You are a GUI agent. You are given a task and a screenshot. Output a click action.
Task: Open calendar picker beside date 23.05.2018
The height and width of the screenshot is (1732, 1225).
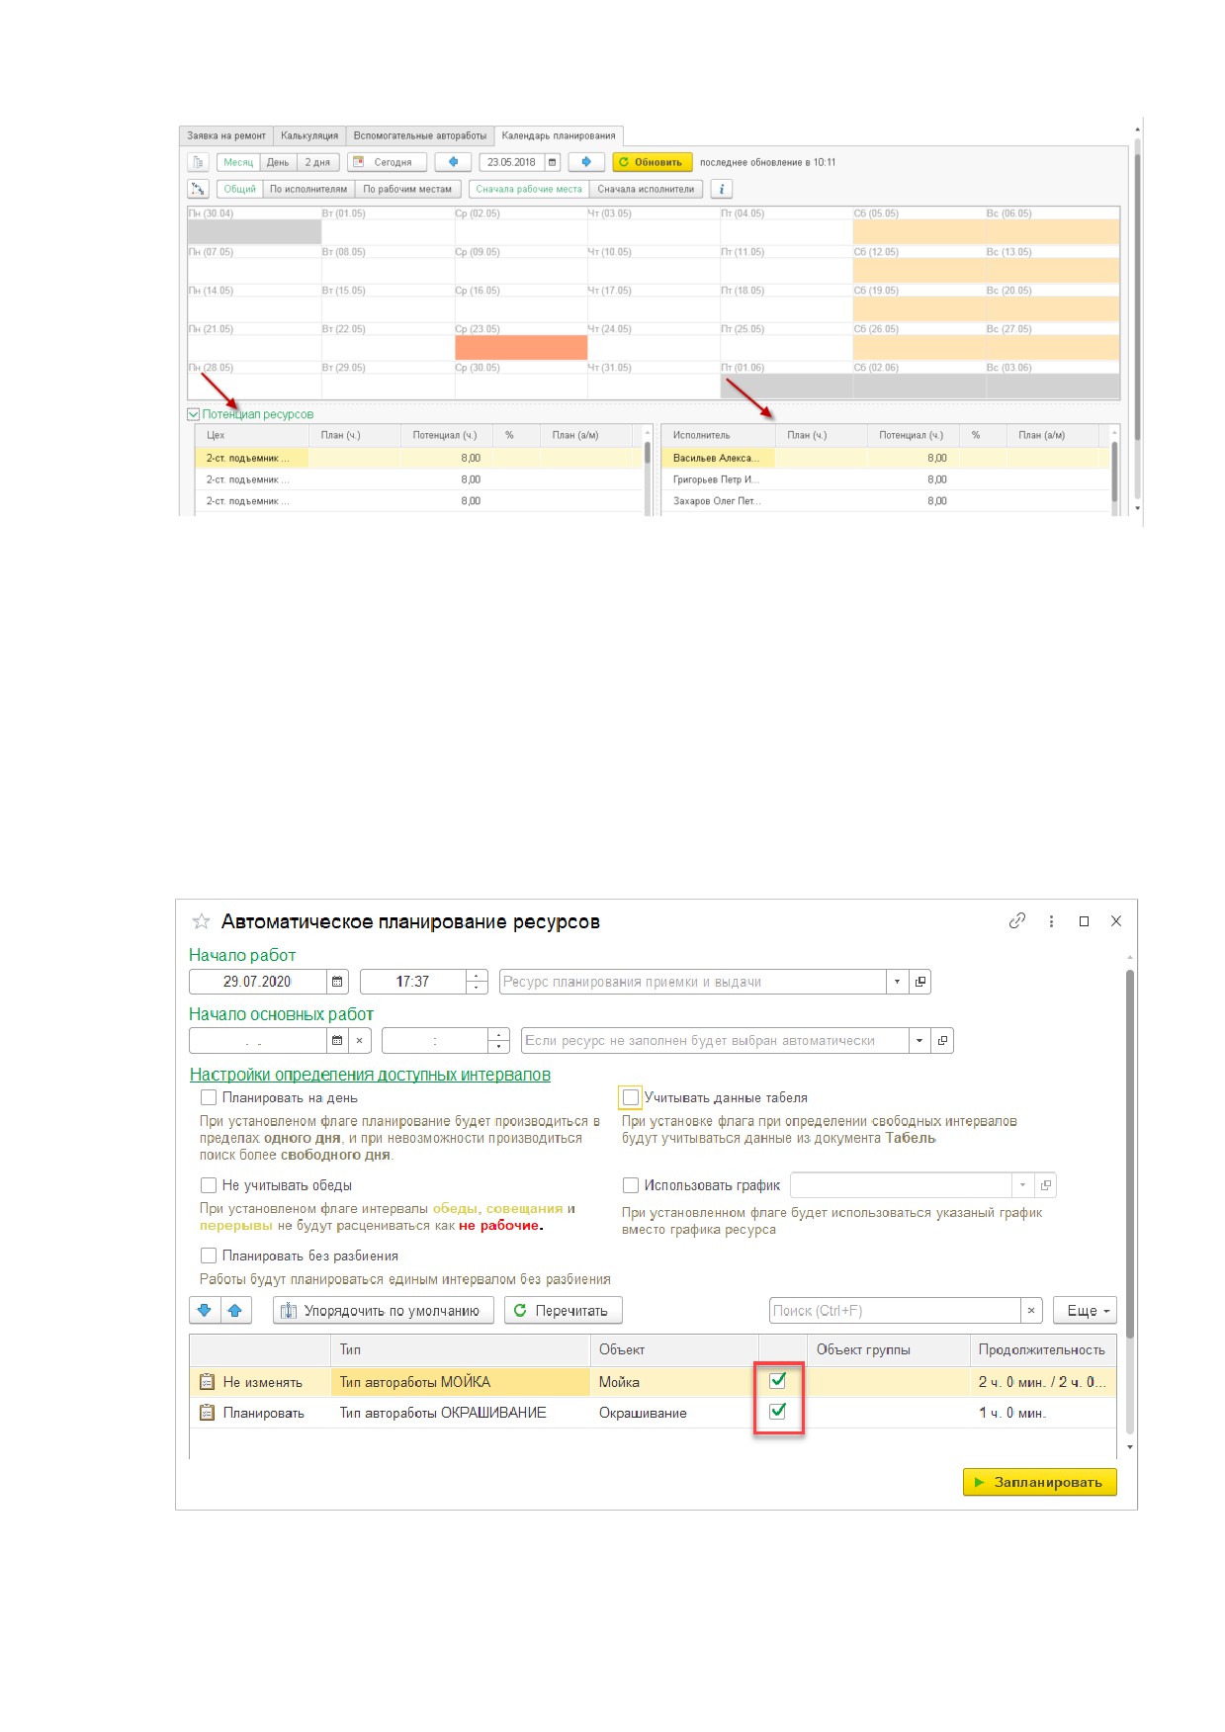(552, 162)
